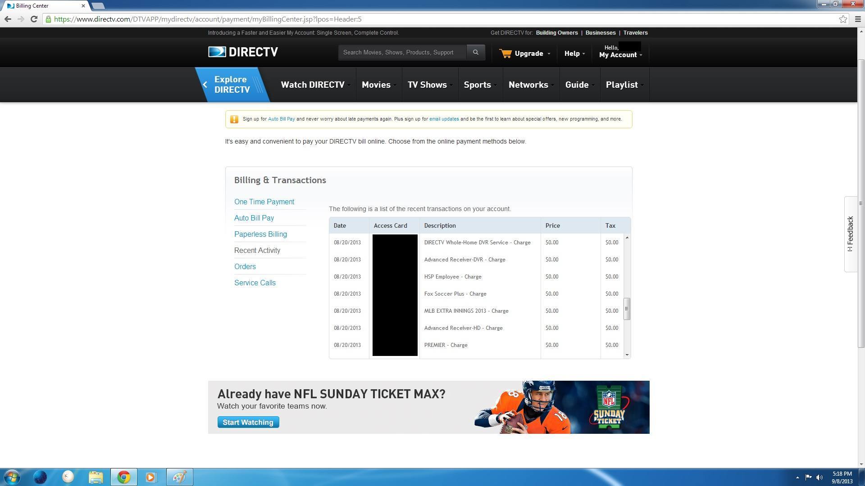Screen dimensions: 865x486
Task: Go back with browser back arrow
Action: coord(8,19)
